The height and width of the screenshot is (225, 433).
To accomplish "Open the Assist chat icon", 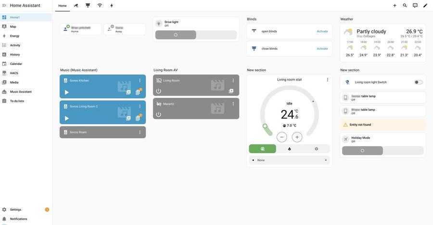I will pyautogui.click(x=415, y=5).
